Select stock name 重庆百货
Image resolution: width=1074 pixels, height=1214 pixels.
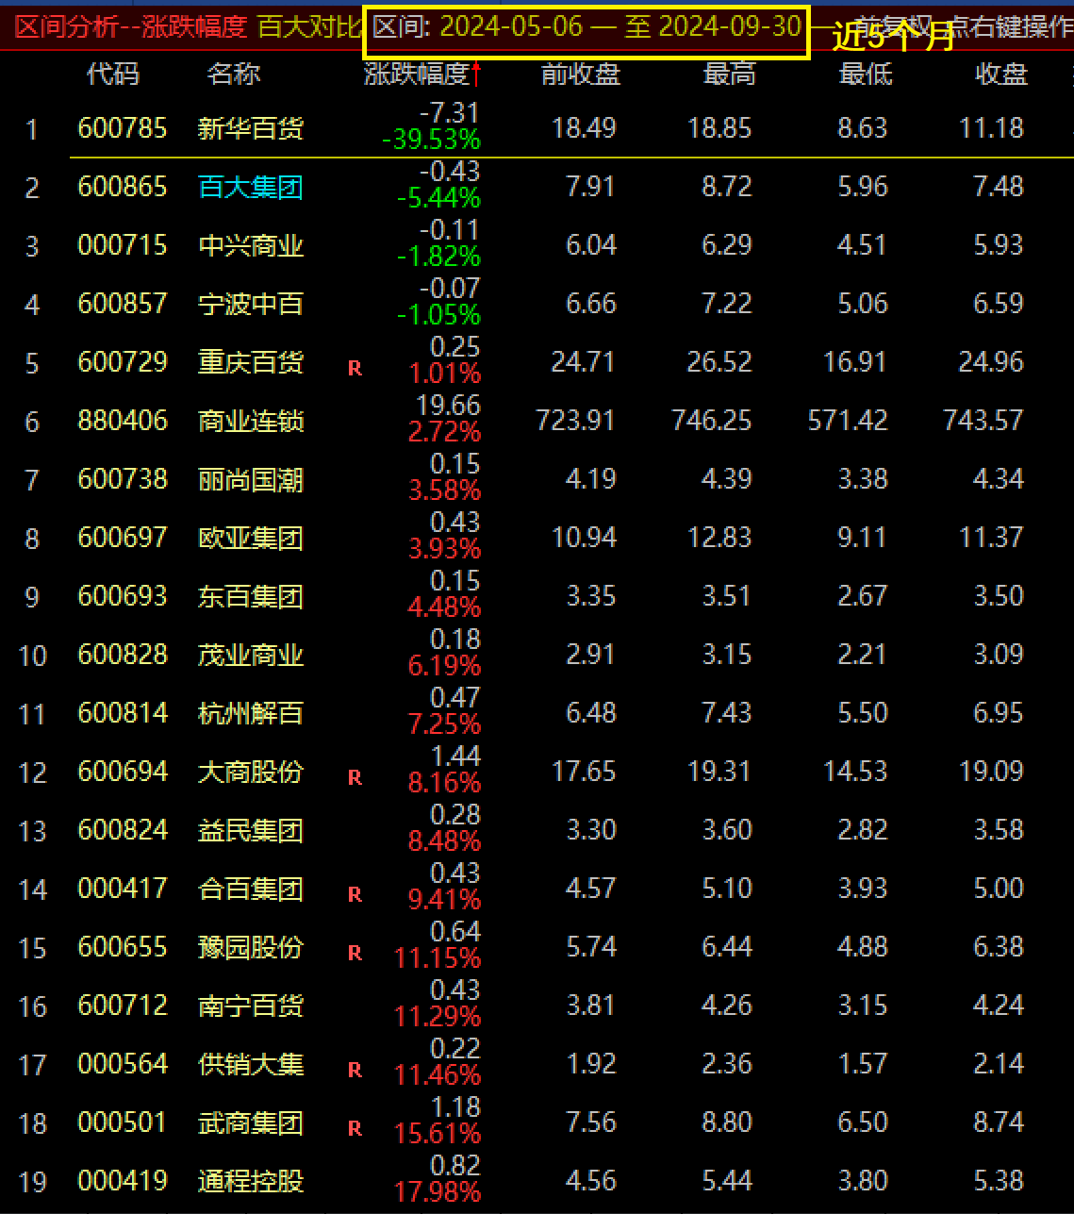coord(251,362)
